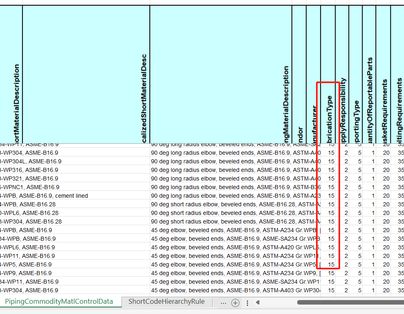The width and height of the screenshot is (404, 314).
Task: Select the SupplyResponsibility header cell
Action: (x=342, y=74)
